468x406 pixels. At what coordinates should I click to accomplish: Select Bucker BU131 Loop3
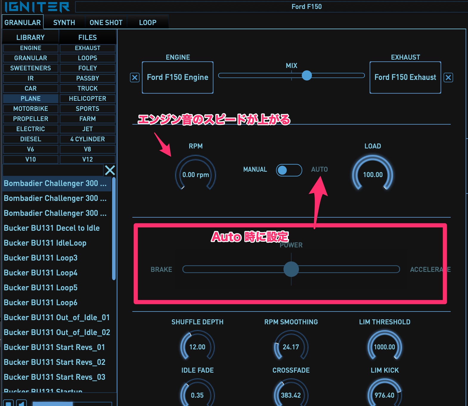57,258
